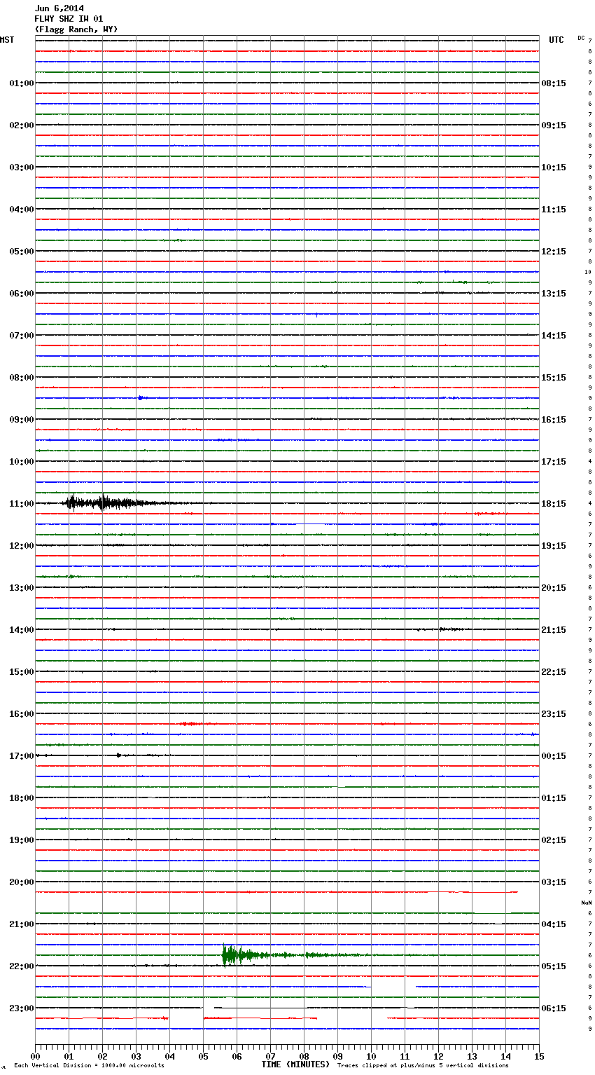Select the station code FLWY SHZ IW 01
The image size is (595, 1075).
pos(69,19)
